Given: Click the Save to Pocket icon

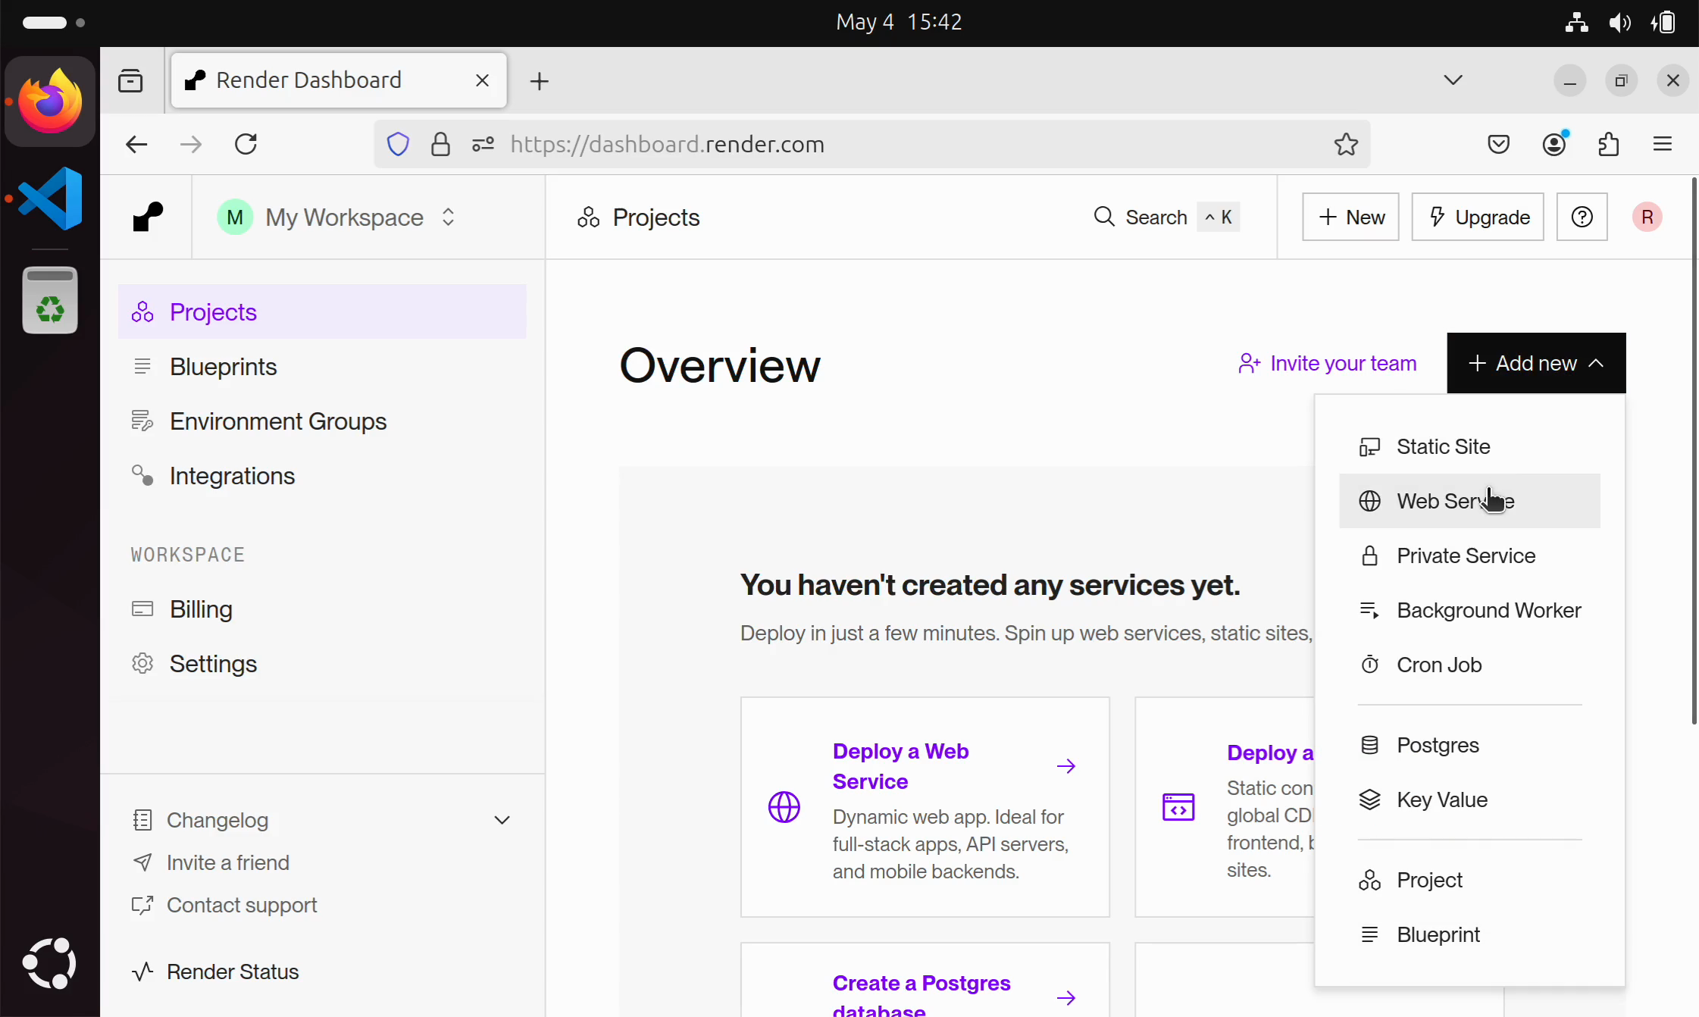Looking at the screenshot, I should tap(1498, 144).
